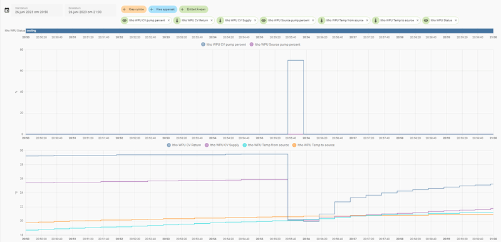501x242 pixels.
Task: Click the Entiteit kiezen button
Action: [194, 9]
